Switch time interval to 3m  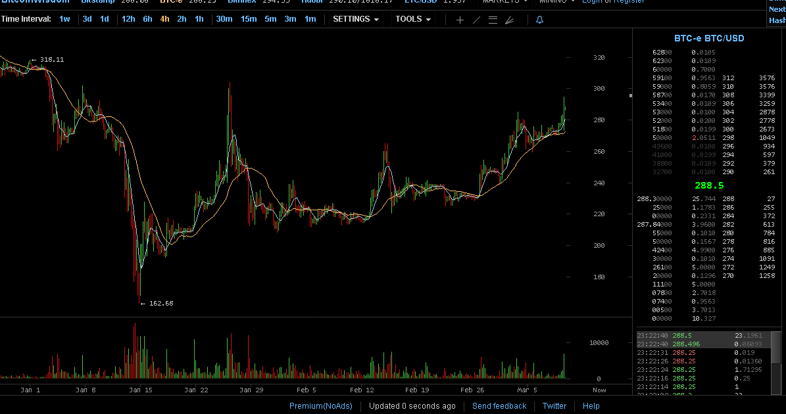coord(290,19)
